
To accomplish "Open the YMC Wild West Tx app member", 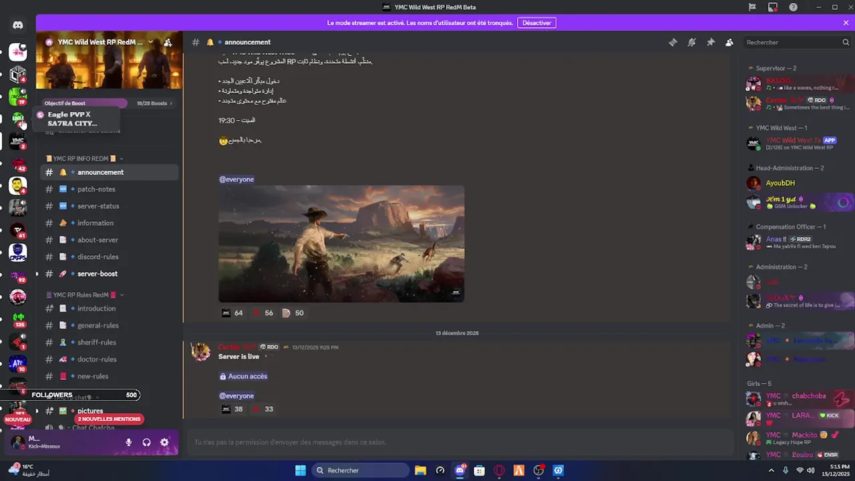I will (800, 143).
